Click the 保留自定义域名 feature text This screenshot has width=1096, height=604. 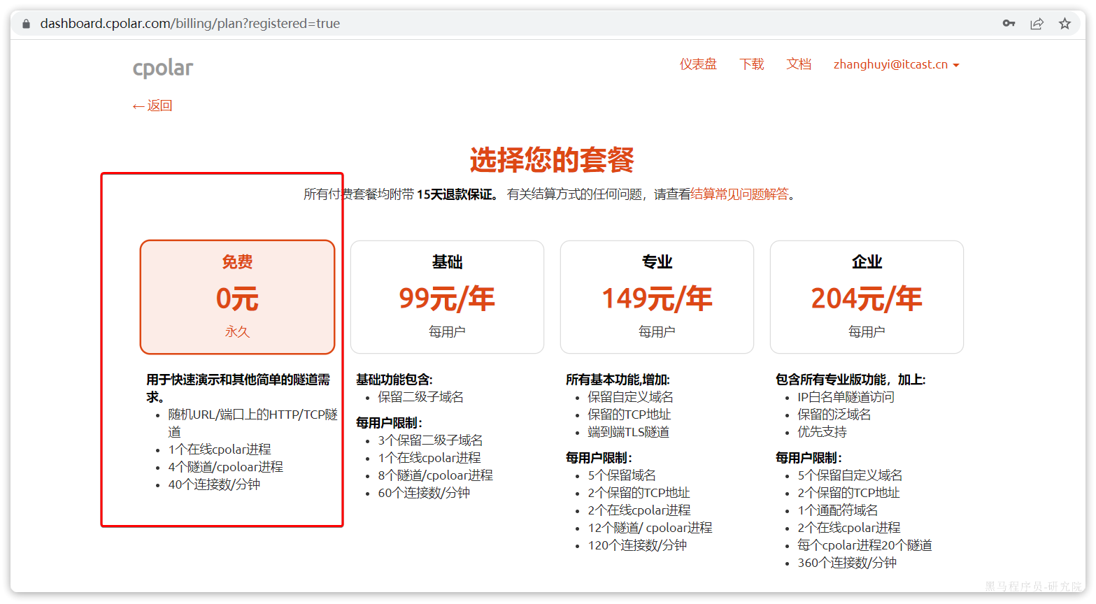pyautogui.click(x=630, y=397)
